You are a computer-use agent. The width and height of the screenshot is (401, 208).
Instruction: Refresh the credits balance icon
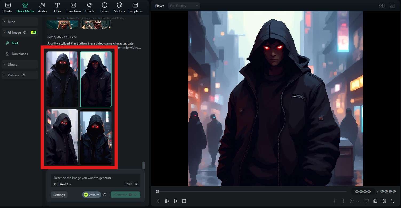[x=105, y=195]
